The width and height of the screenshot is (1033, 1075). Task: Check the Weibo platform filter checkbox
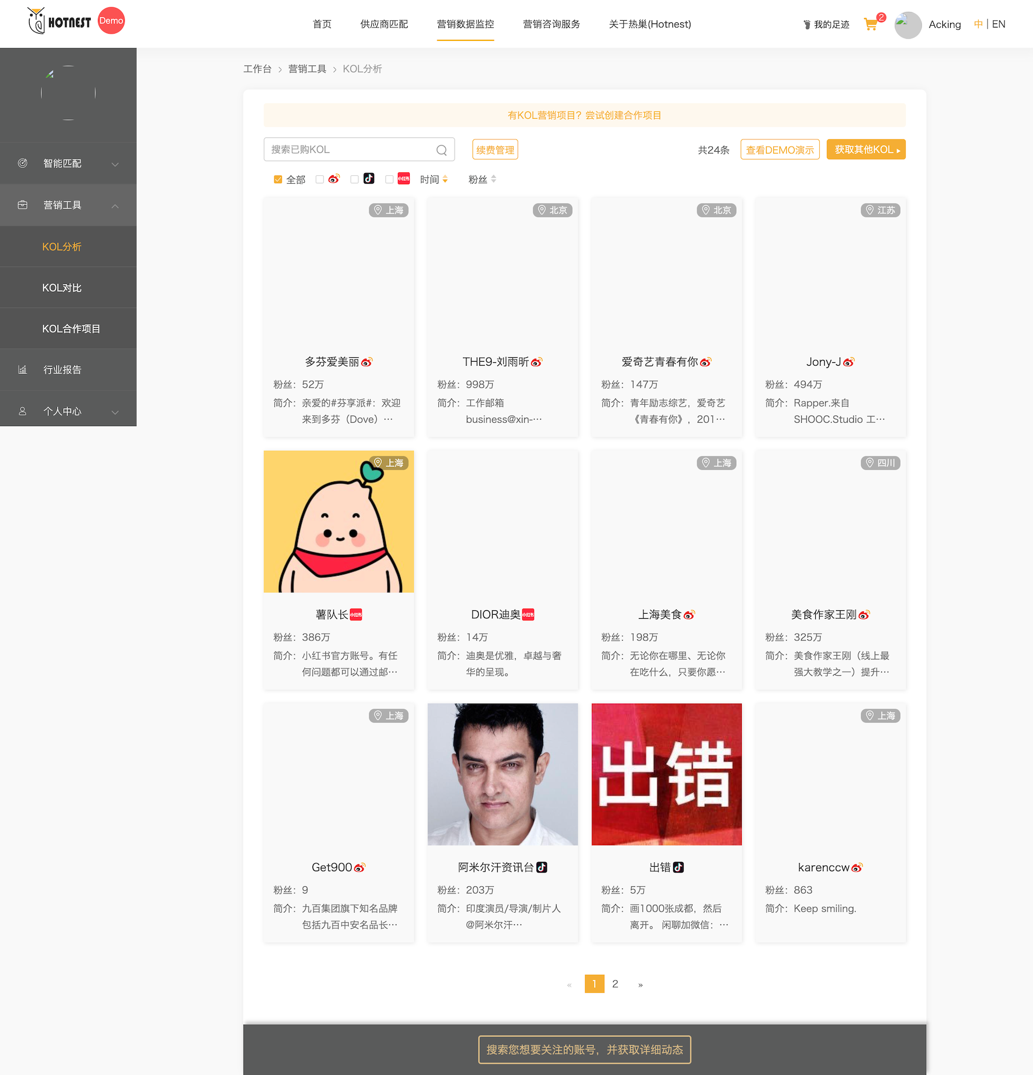tap(320, 180)
